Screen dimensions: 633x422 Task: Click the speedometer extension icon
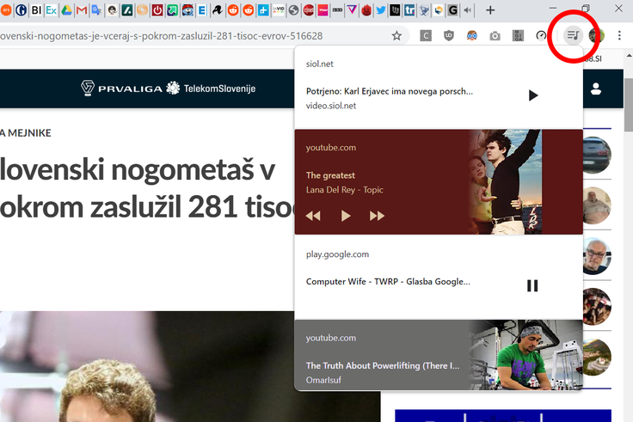(x=541, y=36)
